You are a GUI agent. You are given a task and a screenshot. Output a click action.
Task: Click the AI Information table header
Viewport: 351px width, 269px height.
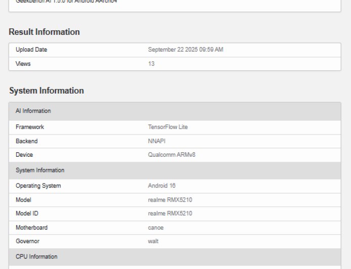33,111
